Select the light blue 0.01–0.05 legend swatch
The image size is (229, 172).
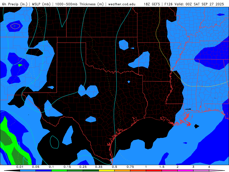click(x=28, y=171)
